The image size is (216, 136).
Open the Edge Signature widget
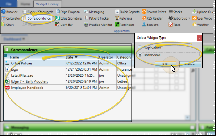(x=68, y=18)
